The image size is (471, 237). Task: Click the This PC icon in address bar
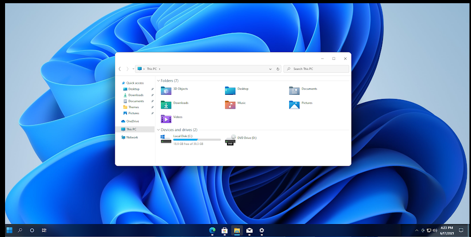coord(140,69)
